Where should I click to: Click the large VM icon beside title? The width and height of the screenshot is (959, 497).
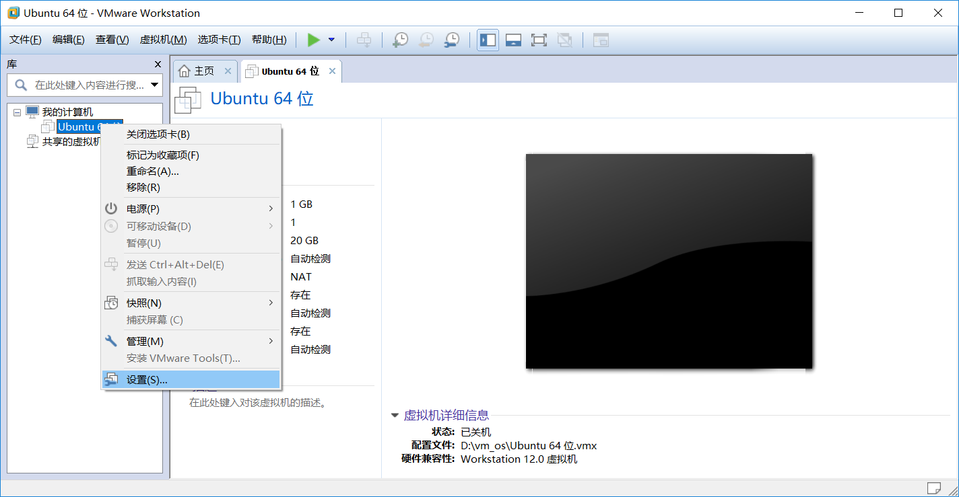(x=188, y=100)
